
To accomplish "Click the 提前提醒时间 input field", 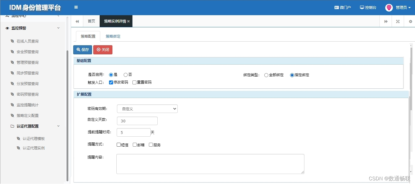I will (134, 132).
